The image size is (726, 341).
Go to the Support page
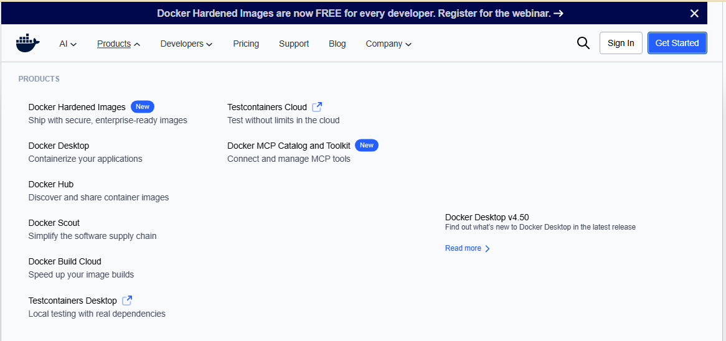tap(293, 44)
